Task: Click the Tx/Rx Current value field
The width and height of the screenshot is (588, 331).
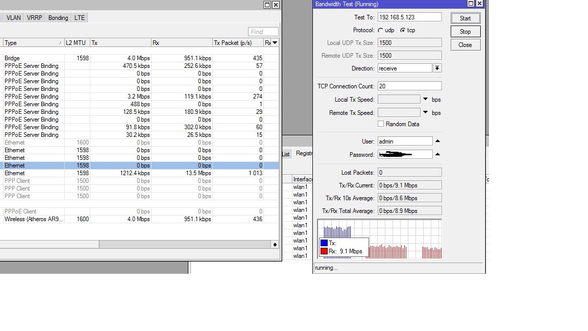Action: click(409, 185)
